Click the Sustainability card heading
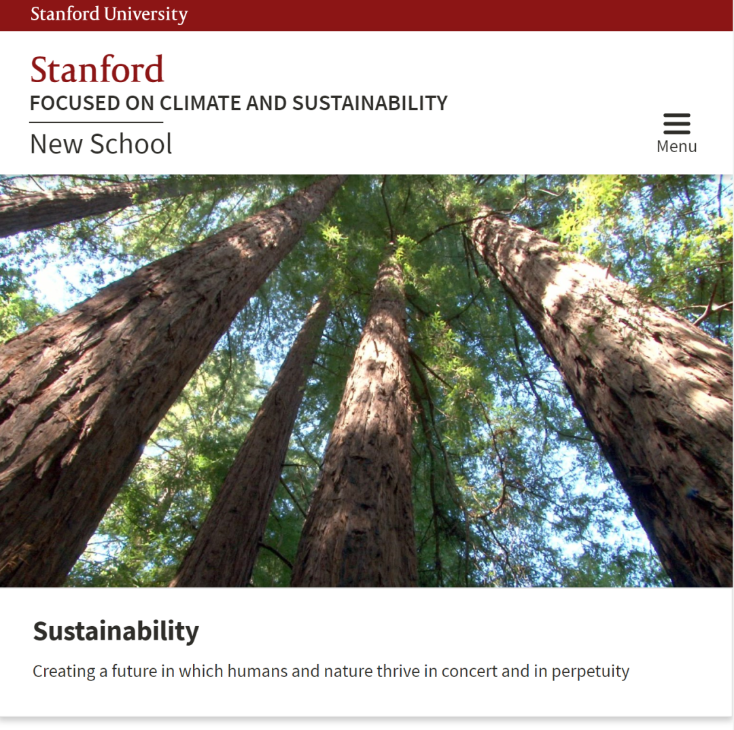The image size is (734, 730). click(x=116, y=631)
